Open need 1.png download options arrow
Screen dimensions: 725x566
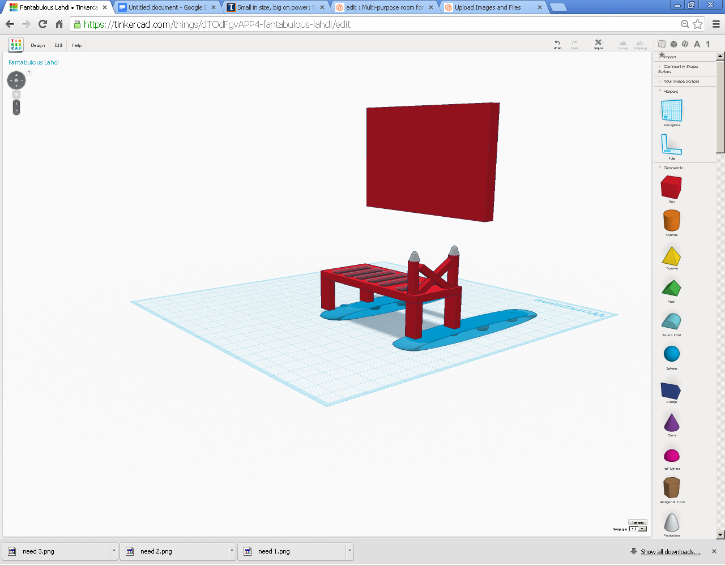pyautogui.click(x=349, y=551)
